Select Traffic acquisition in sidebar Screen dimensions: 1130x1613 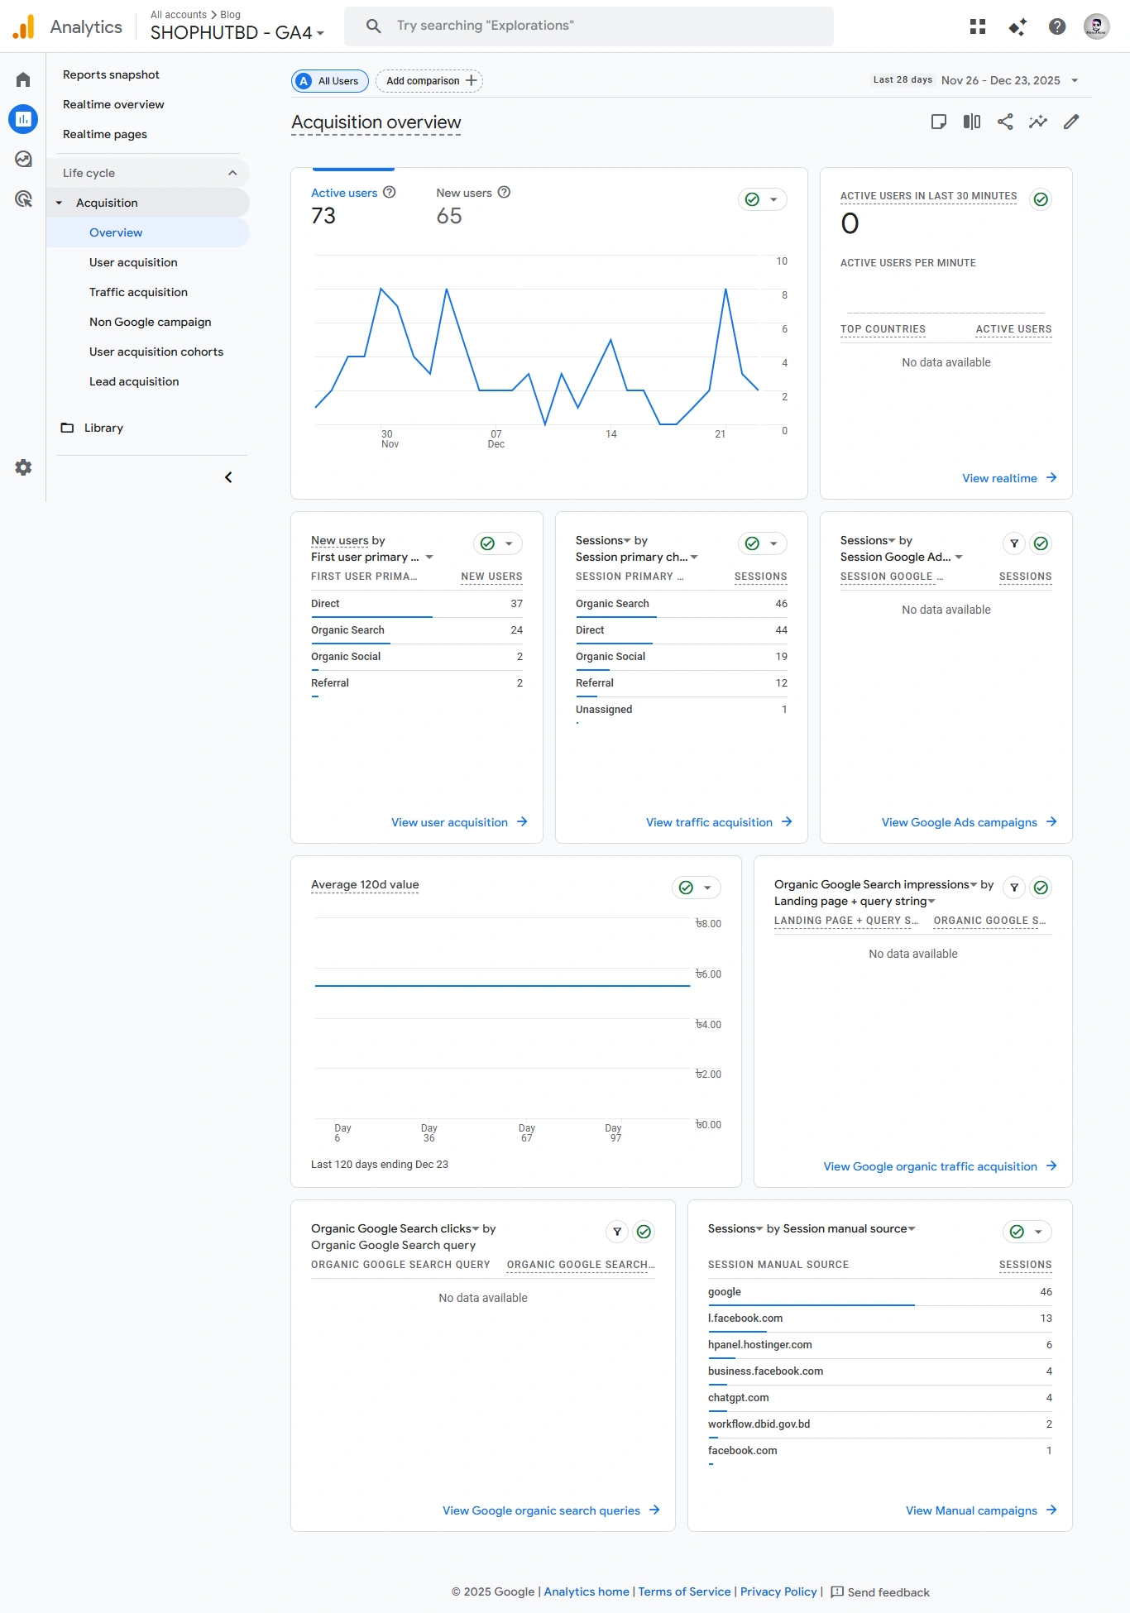point(138,292)
